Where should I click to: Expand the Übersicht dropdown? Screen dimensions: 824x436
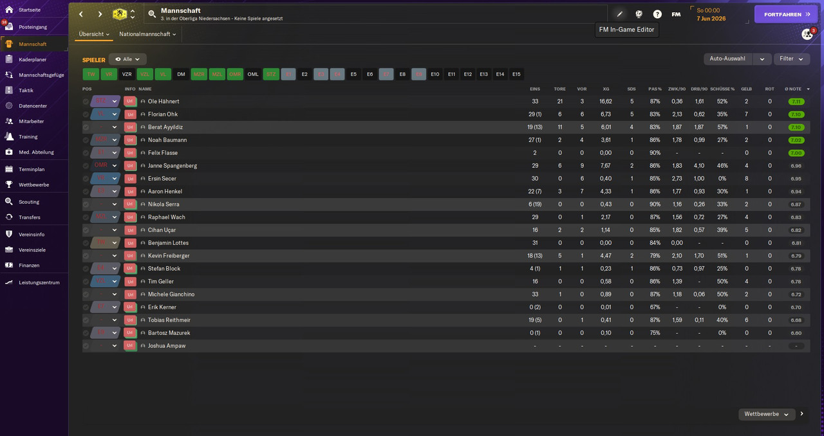(94, 34)
